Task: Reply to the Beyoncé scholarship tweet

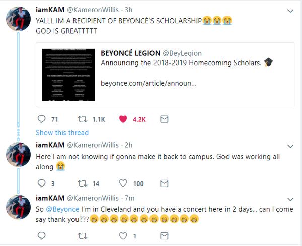Action: tap(42, 120)
